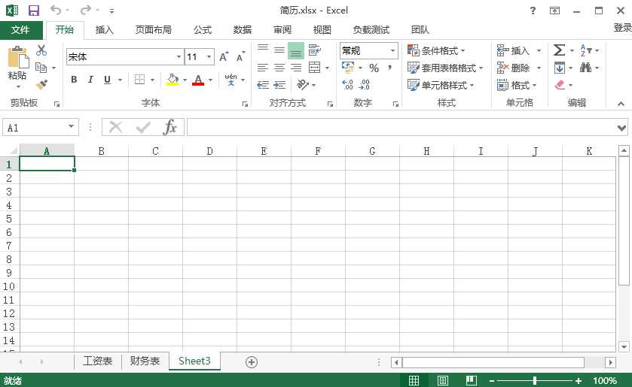Align text left horizontally
The image size is (632, 387).
263,67
